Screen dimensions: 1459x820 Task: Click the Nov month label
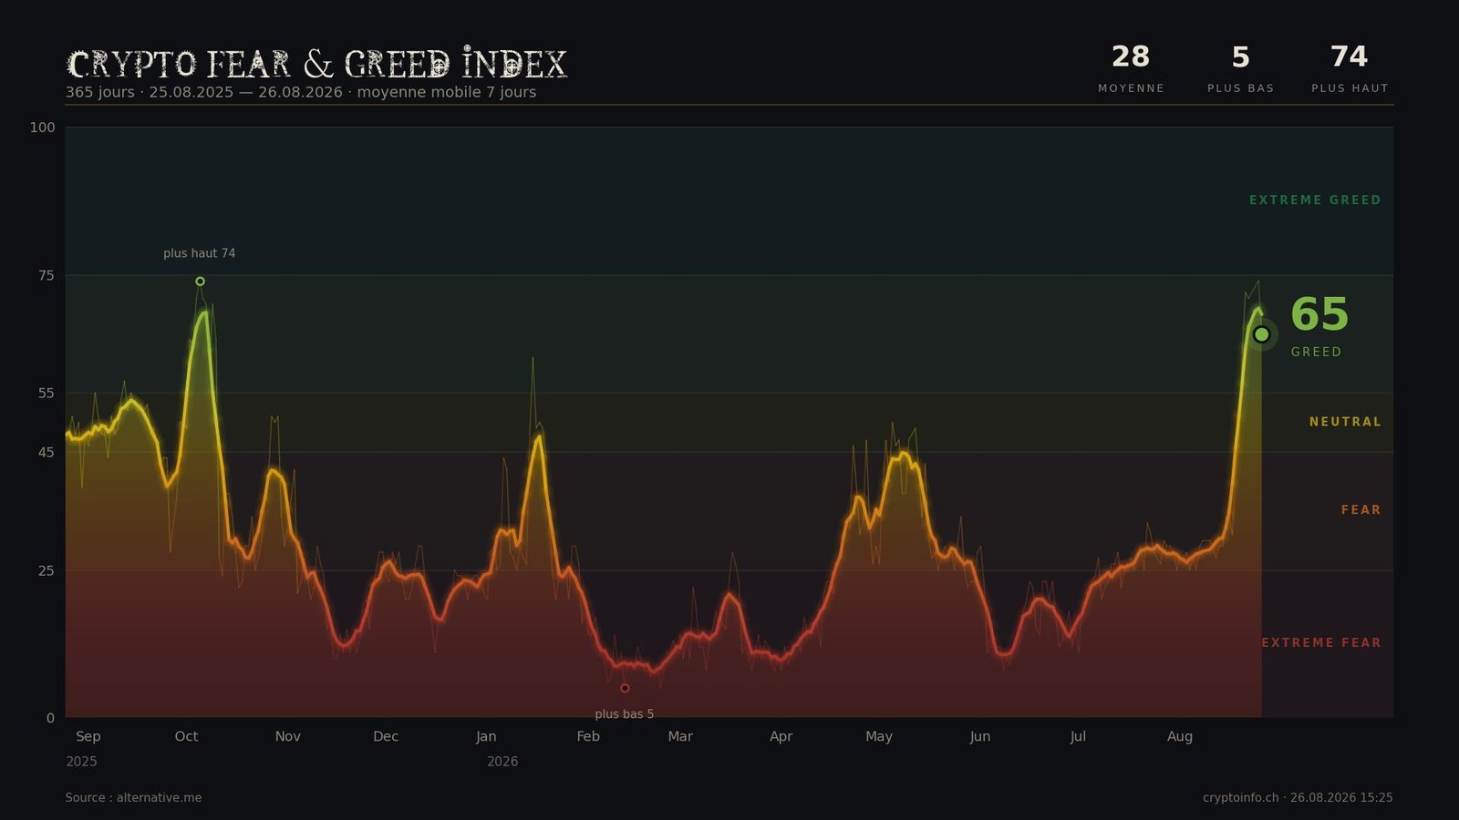tap(288, 736)
